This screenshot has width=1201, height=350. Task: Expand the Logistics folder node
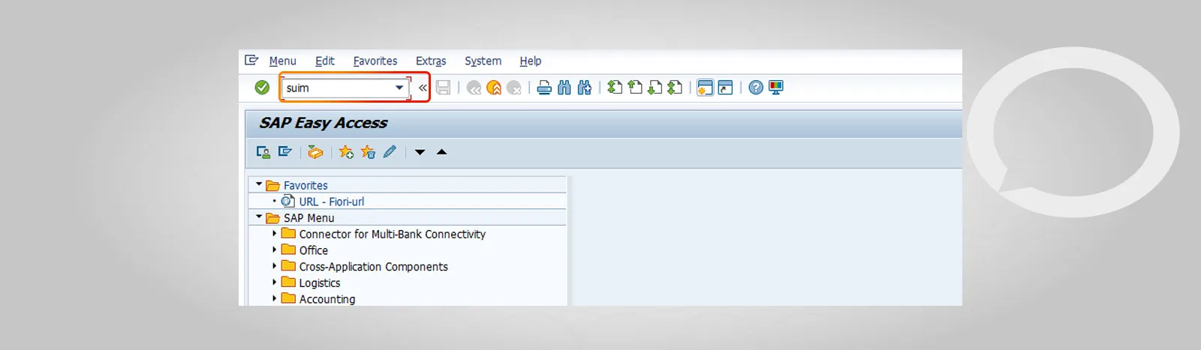[274, 283]
